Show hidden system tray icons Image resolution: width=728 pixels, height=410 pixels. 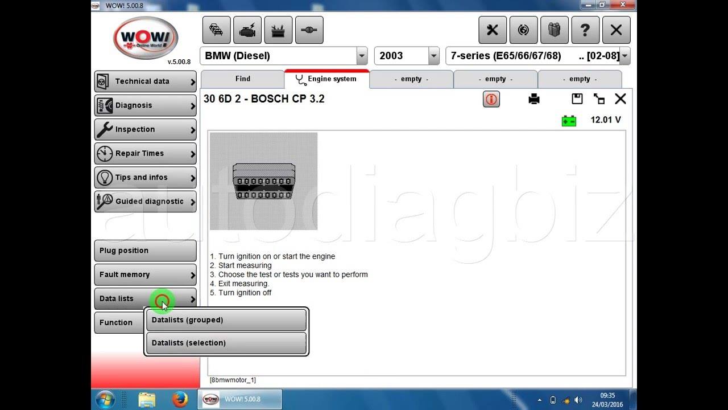click(x=539, y=400)
